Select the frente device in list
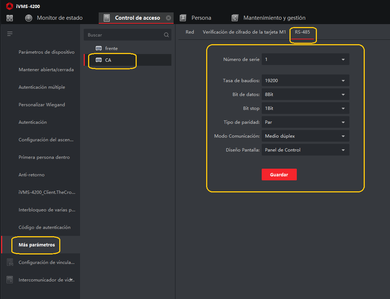Viewport: 390px width, 299px height. [111, 49]
